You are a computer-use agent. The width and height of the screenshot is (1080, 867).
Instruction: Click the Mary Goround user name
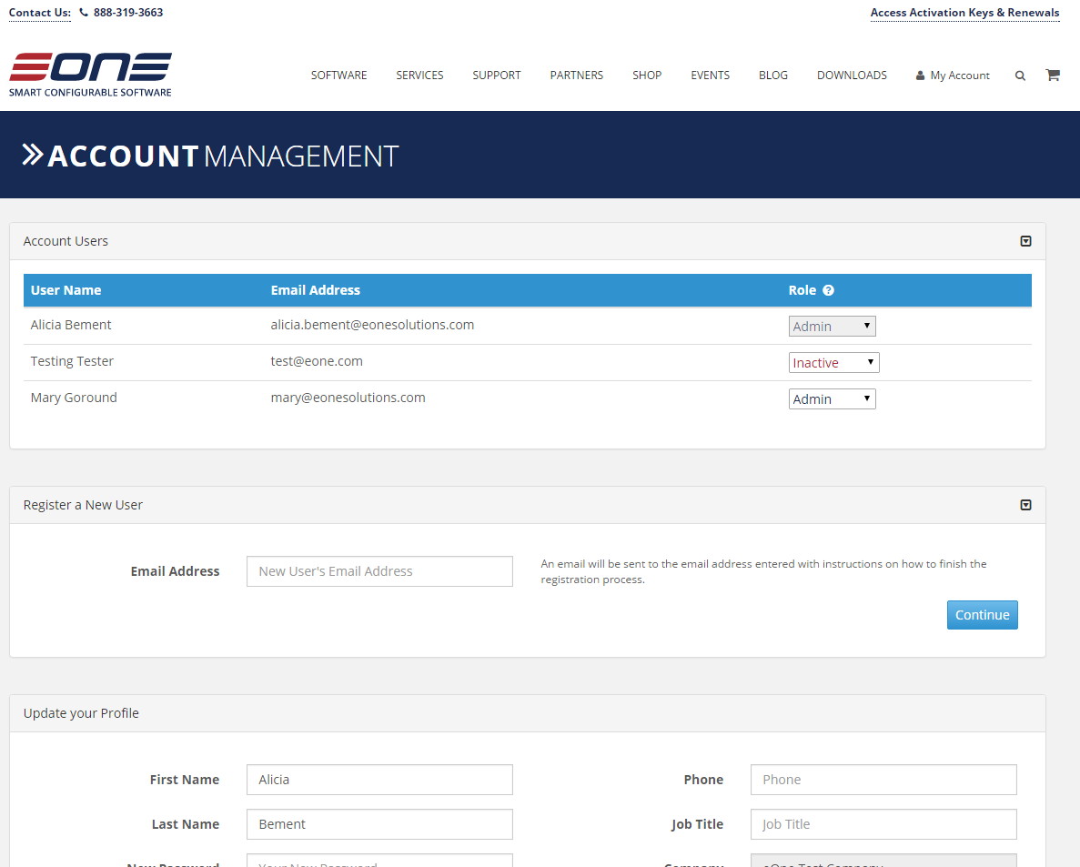point(74,398)
